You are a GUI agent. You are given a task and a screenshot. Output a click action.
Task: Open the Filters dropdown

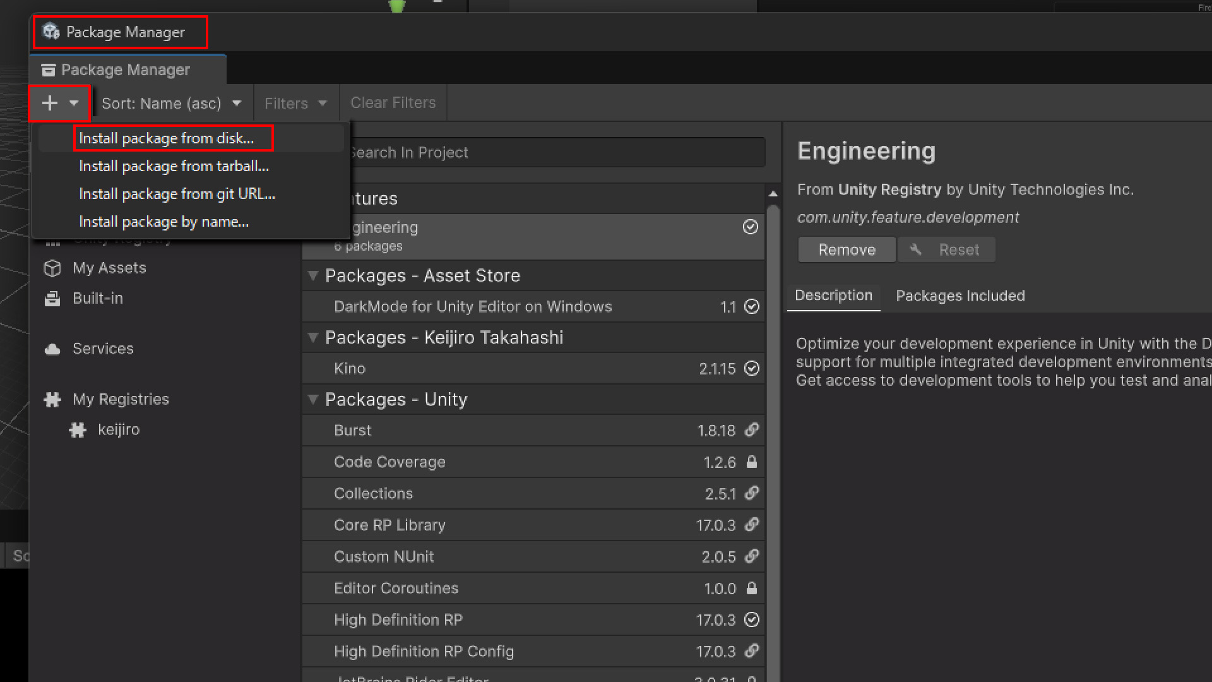(295, 104)
